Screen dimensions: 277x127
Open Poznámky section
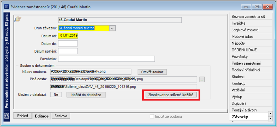tap(251, 57)
